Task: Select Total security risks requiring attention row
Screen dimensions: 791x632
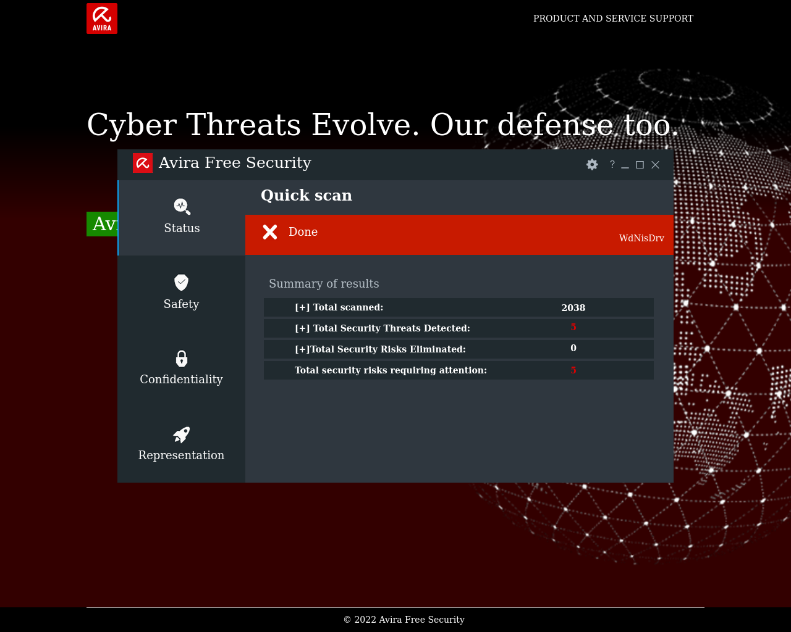Action: 459,370
